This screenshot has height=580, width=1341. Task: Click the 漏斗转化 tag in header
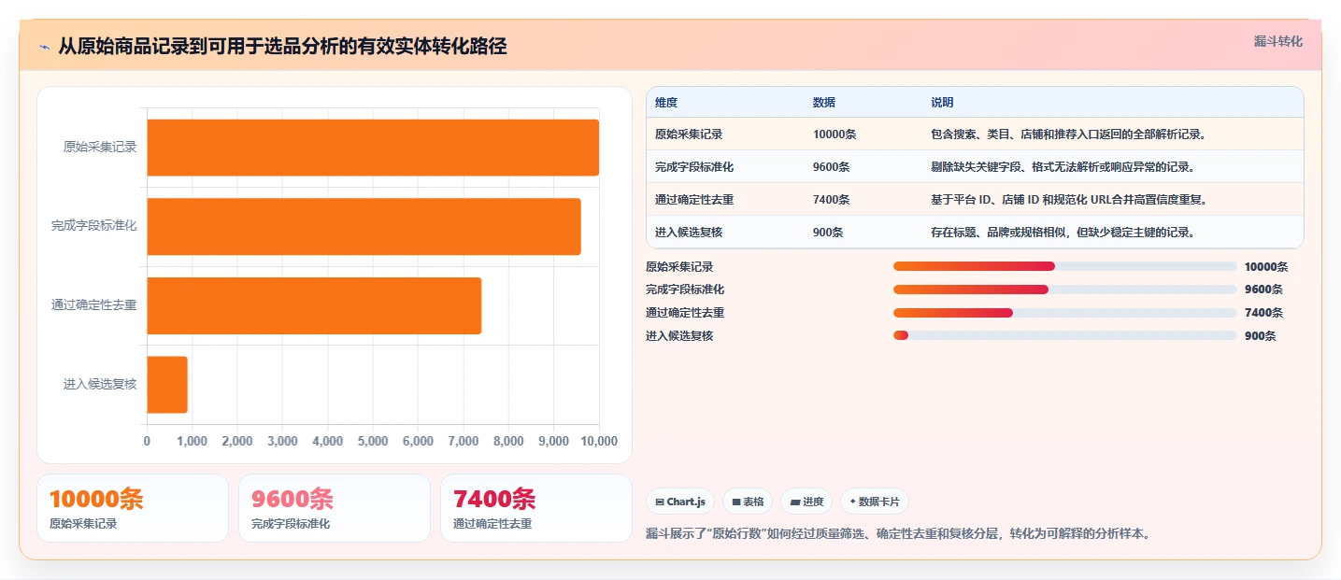tap(1277, 41)
